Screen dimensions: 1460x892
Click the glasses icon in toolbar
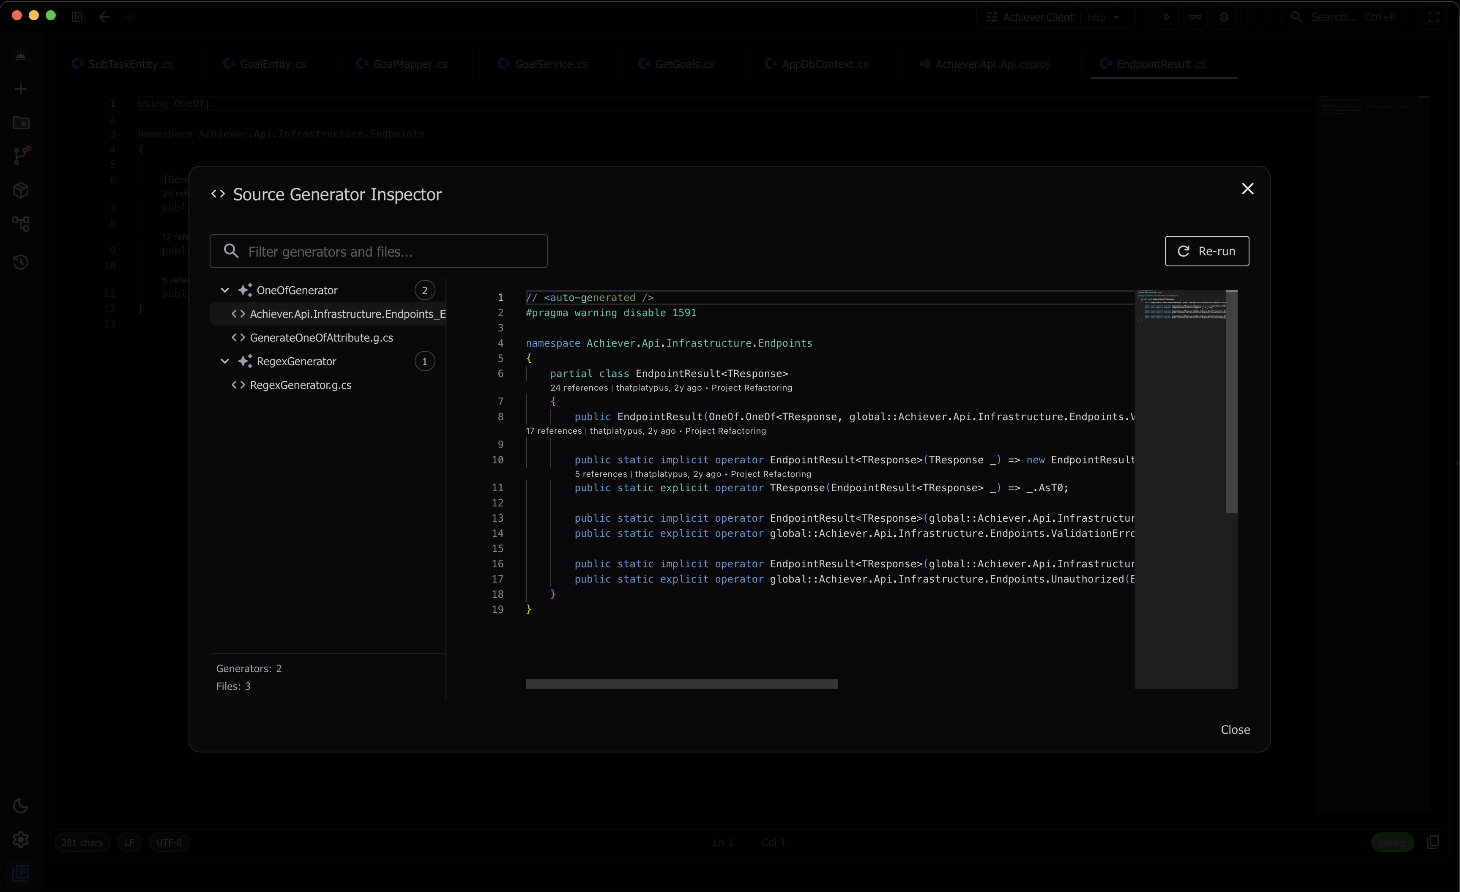click(1195, 17)
